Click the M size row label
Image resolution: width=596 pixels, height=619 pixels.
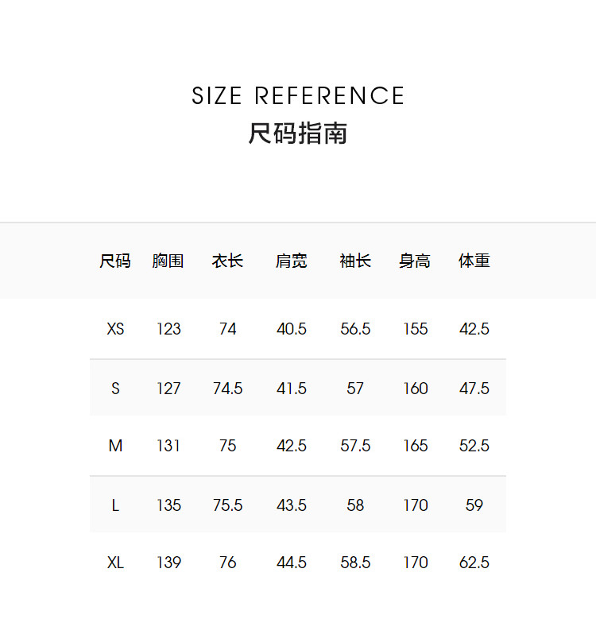115,446
